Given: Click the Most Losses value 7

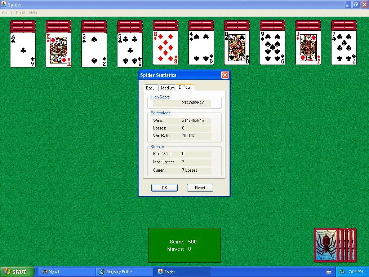Looking at the screenshot, I should pyautogui.click(x=183, y=162).
